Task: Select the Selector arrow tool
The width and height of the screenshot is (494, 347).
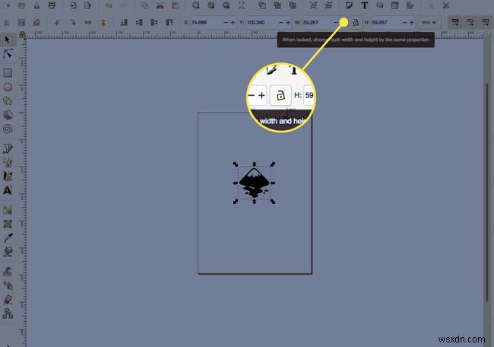Action: point(8,40)
